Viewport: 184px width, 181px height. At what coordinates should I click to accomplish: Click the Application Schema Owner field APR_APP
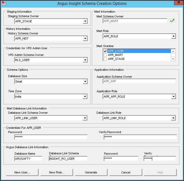(x=139, y=81)
